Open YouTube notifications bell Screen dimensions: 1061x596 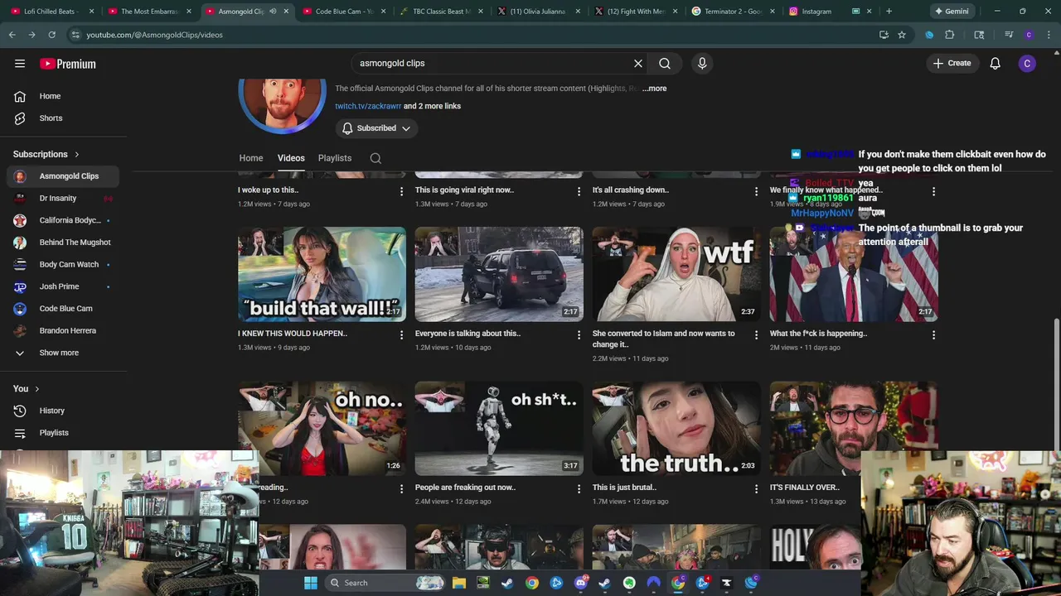(x=996, y=64)
